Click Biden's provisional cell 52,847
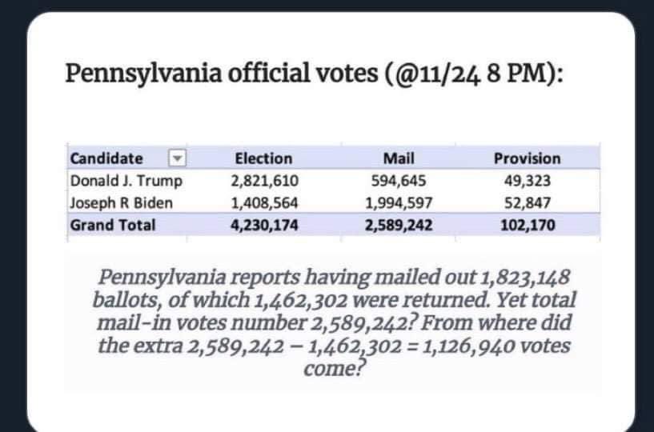This screenshot has width=654, height=432. coord(527,202)
